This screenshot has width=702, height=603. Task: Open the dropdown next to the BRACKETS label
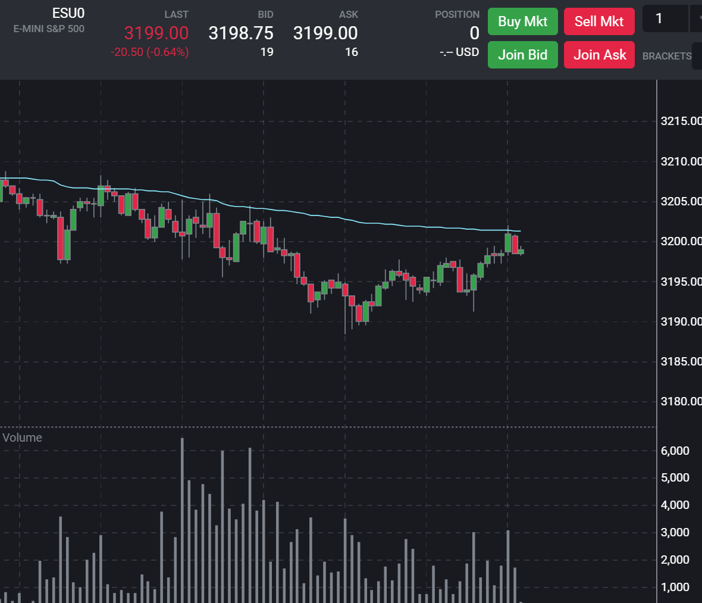(x=697, y=56)
